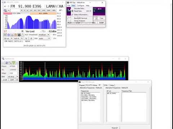The width and height of the screenshot is (173, 129).
Task: Click the magnifier icon in spectral scan toolbar
Action: point(10,63)
